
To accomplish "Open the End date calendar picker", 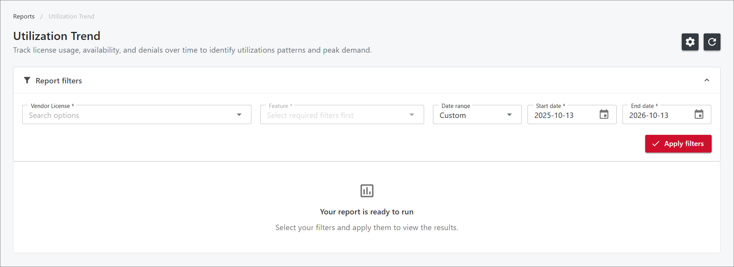I will pyautogui.click(x=699, y=114).
